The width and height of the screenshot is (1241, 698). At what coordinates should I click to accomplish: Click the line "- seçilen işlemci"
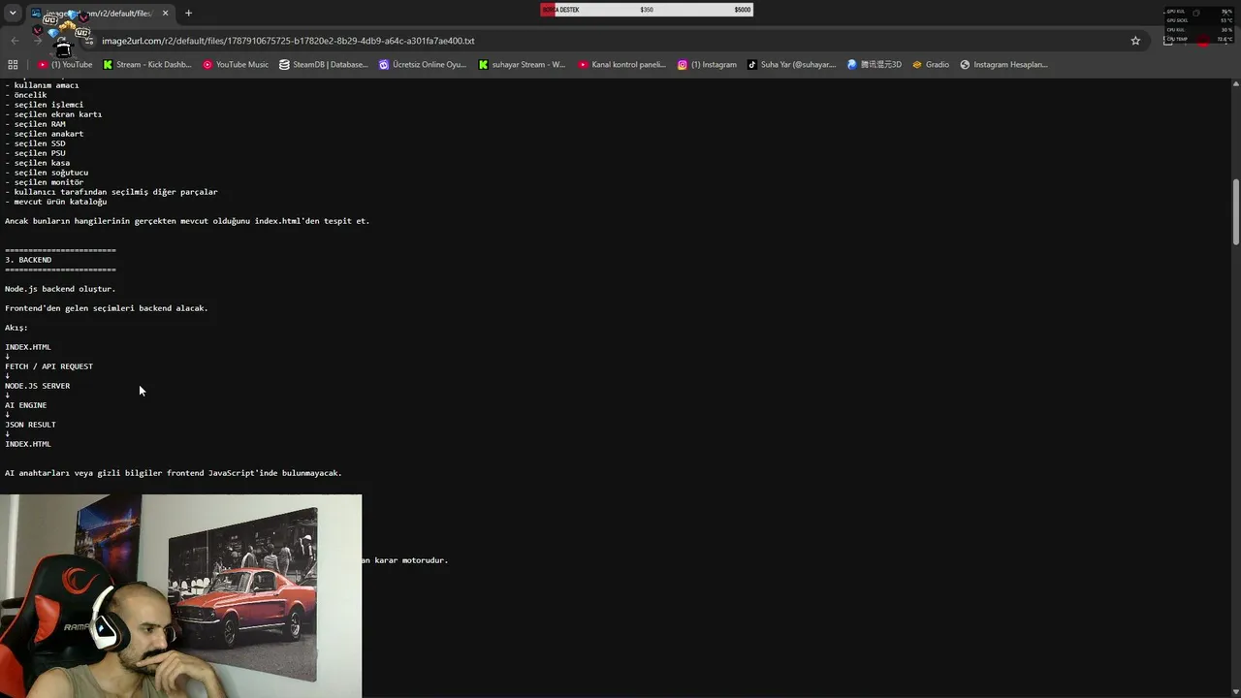click(x=44, y=105)
